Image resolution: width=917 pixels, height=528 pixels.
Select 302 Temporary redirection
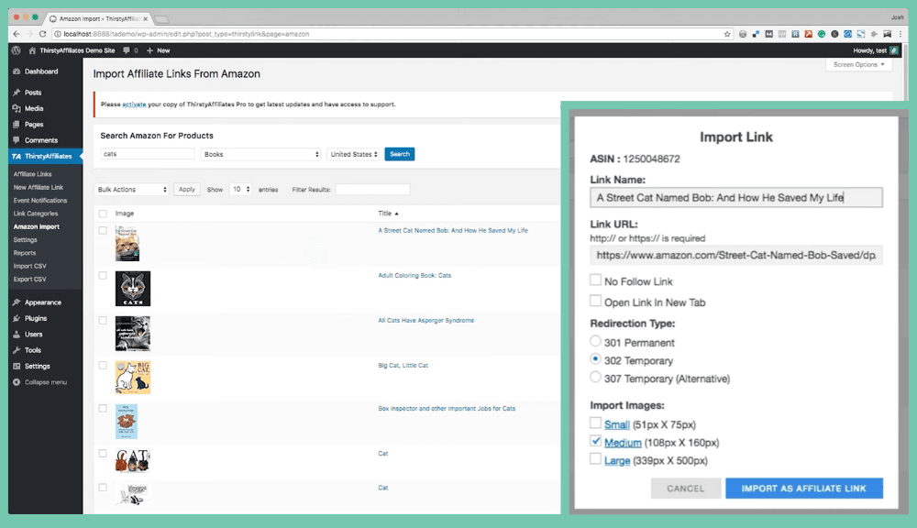point(595,359)
